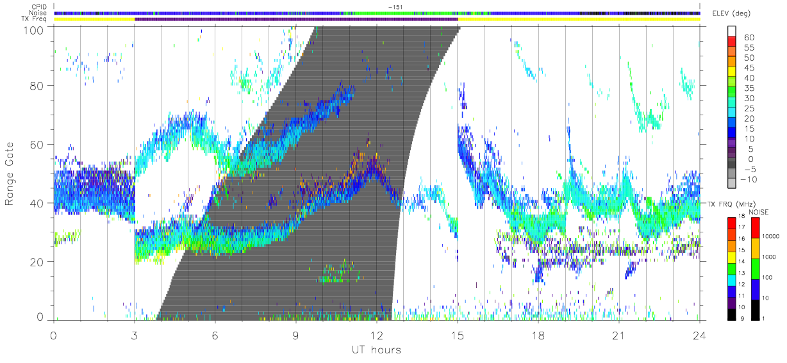This screenshot has height=363, width=787.
Task: Click the '20' Range Gate y-axis tick label
Action: (37, 262)
